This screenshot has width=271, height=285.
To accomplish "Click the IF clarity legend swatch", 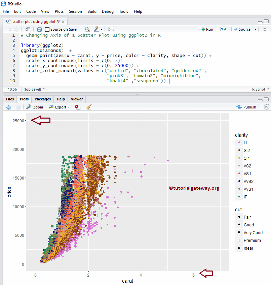I will tap(239, 197).
